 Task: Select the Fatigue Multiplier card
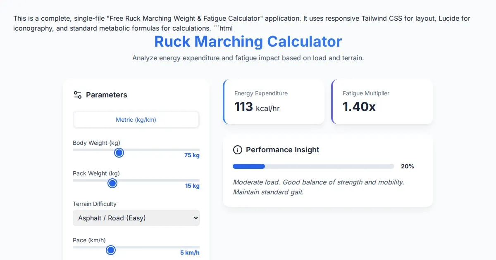point(382,102)
